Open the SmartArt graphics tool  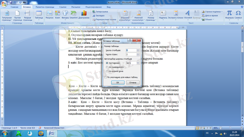(x=73, y=14)
